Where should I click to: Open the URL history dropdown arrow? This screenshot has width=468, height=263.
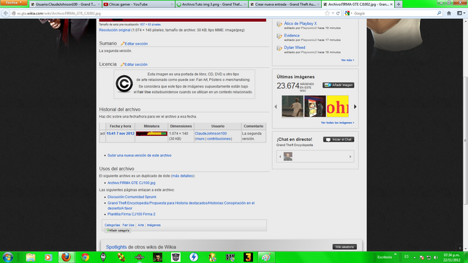click(333, 13)
